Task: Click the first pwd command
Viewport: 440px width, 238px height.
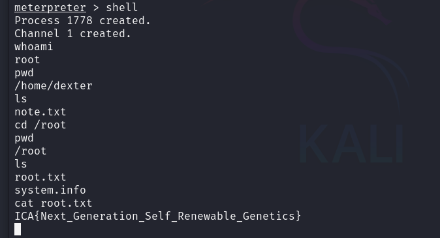Action: pyautogui.click(x=24, y=73)
